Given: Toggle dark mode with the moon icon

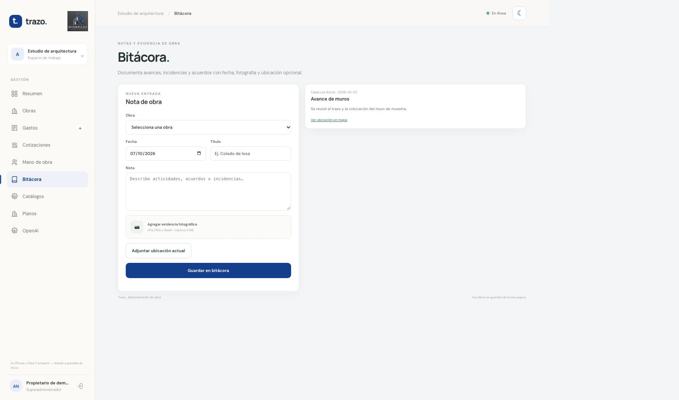Looking at the screenshot, I should [519, 13].
